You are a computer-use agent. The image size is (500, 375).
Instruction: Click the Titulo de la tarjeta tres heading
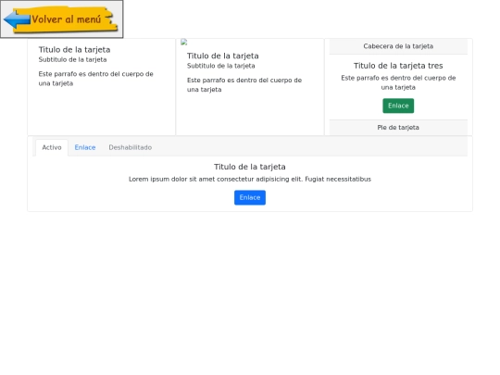point(398,66)
